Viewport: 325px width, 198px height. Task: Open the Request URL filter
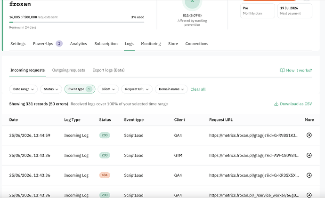pyautogui.click(x=137, y=89)
